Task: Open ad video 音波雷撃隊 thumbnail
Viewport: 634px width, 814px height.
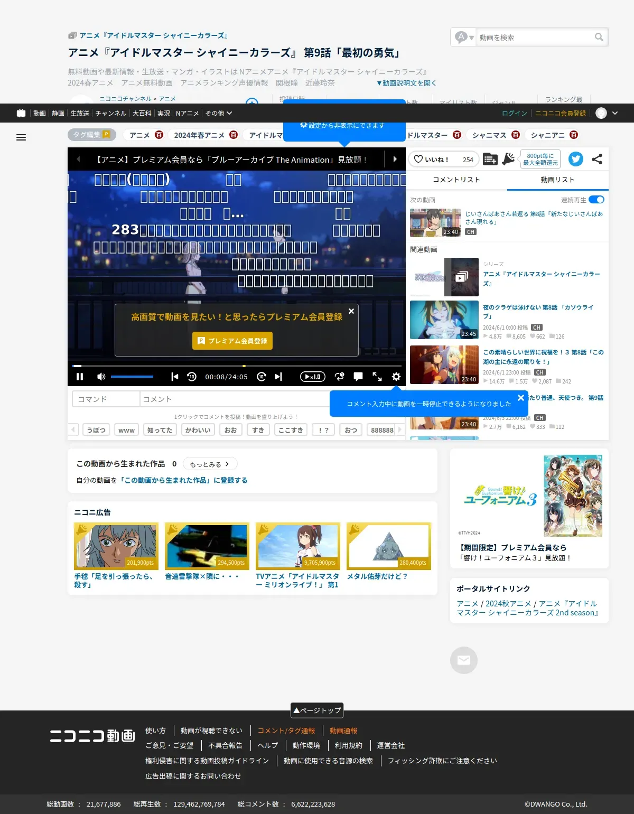Action: [x=207, y=546]
